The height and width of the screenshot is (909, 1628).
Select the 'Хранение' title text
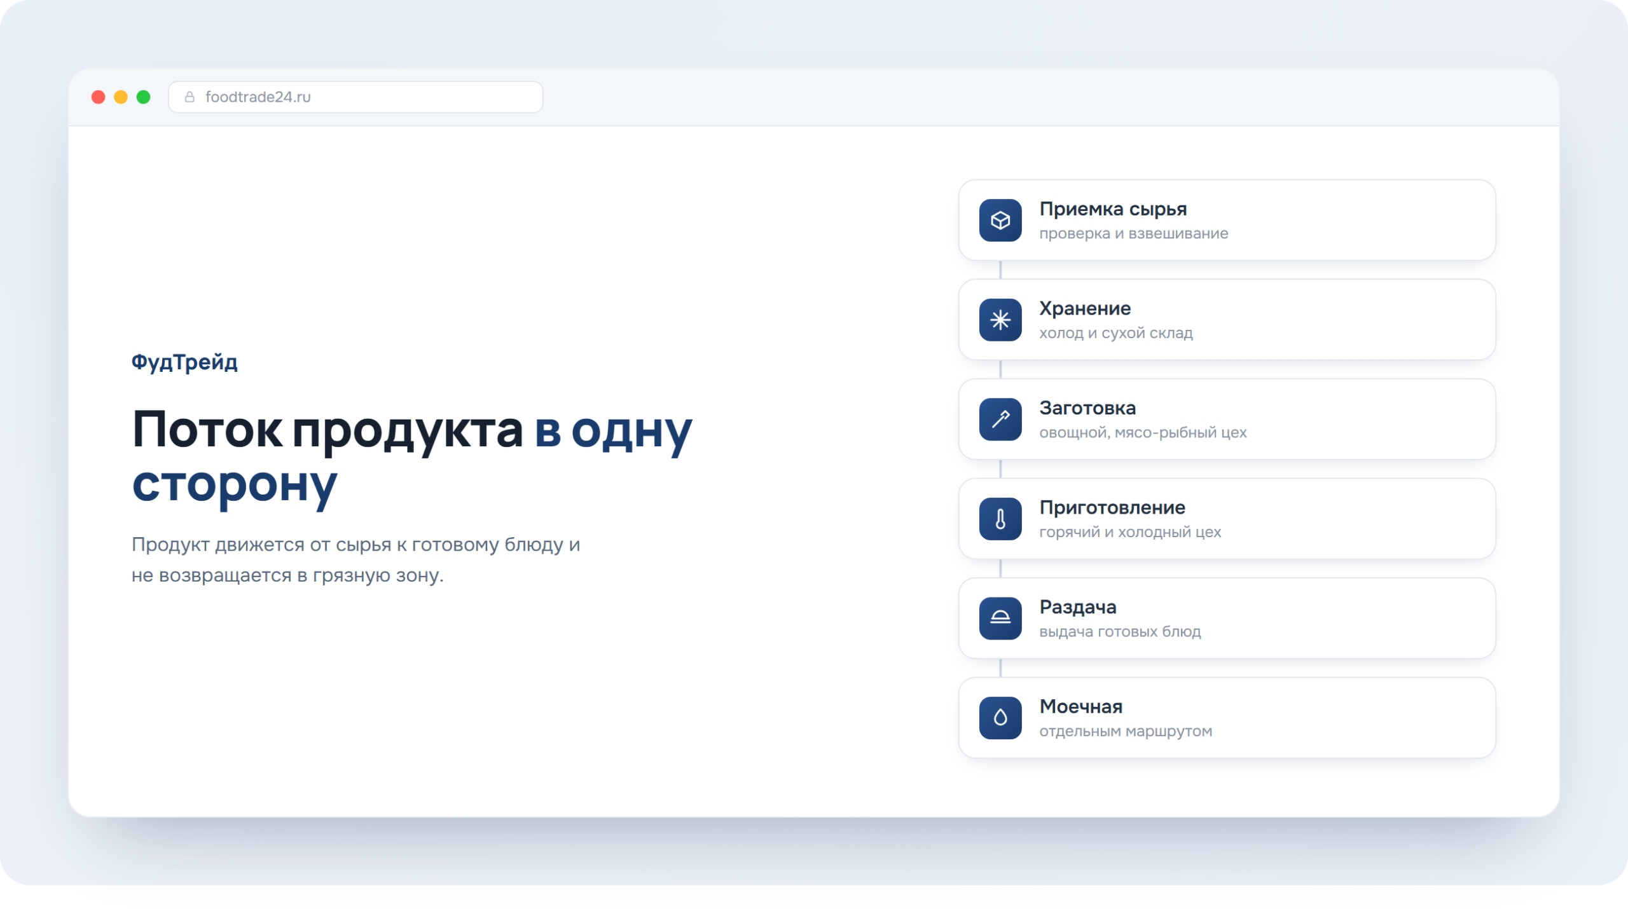pos(1085,308)
